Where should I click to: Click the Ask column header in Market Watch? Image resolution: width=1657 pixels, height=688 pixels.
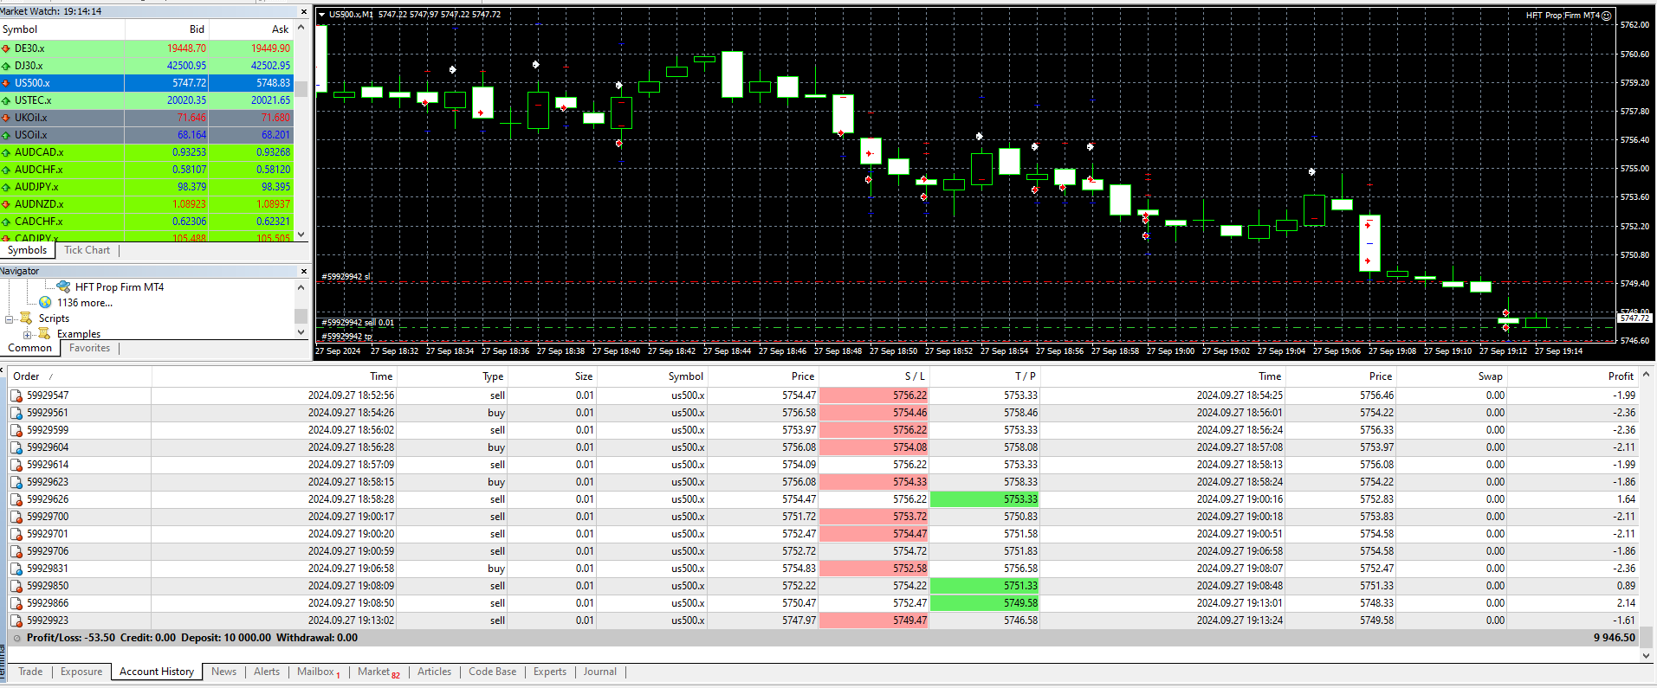(x=250, y=29)
